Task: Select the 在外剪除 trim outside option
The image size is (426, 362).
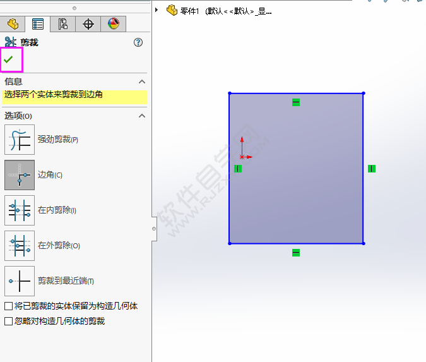Action: 20,246
